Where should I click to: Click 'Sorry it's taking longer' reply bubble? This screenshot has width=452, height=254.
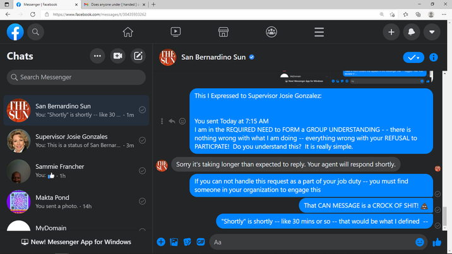(286, 165)
